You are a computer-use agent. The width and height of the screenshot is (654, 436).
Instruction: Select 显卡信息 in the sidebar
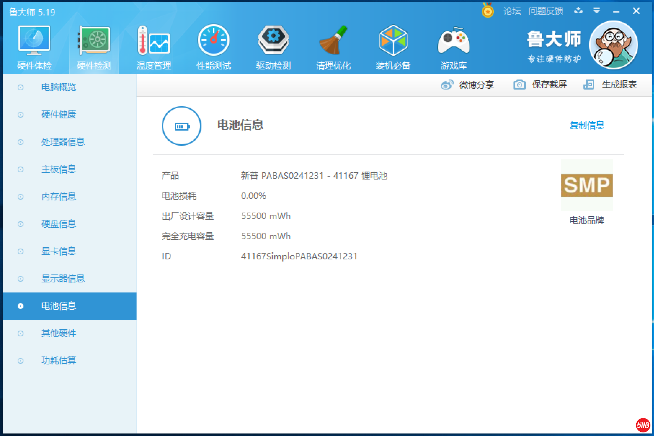pos(59,251)
